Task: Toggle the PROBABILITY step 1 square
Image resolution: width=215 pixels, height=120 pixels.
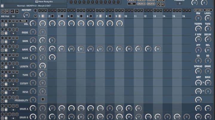Action: 43,99
